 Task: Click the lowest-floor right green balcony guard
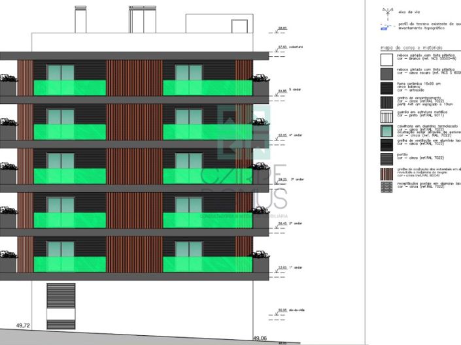pos(207,264)
